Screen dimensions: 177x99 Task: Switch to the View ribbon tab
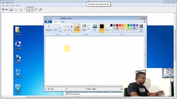(x=63, y=22)
